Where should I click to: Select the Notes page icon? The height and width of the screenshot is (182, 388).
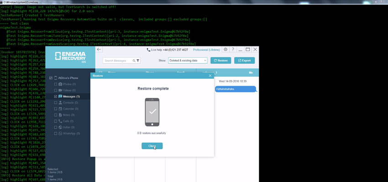tap(60, 115)
